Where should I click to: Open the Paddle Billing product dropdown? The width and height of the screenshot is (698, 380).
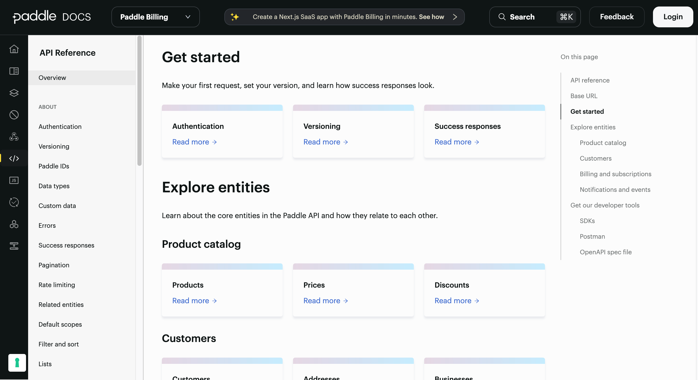[155, 17]
